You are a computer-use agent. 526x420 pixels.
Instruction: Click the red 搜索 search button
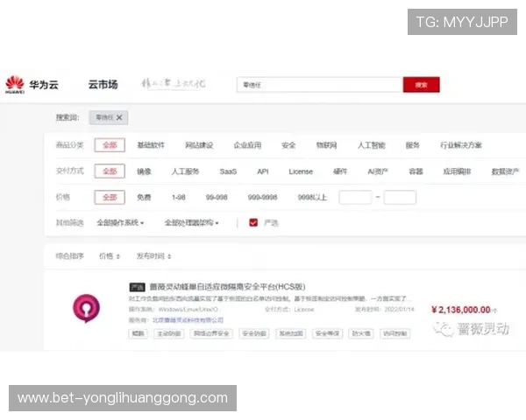coord(422,85)
